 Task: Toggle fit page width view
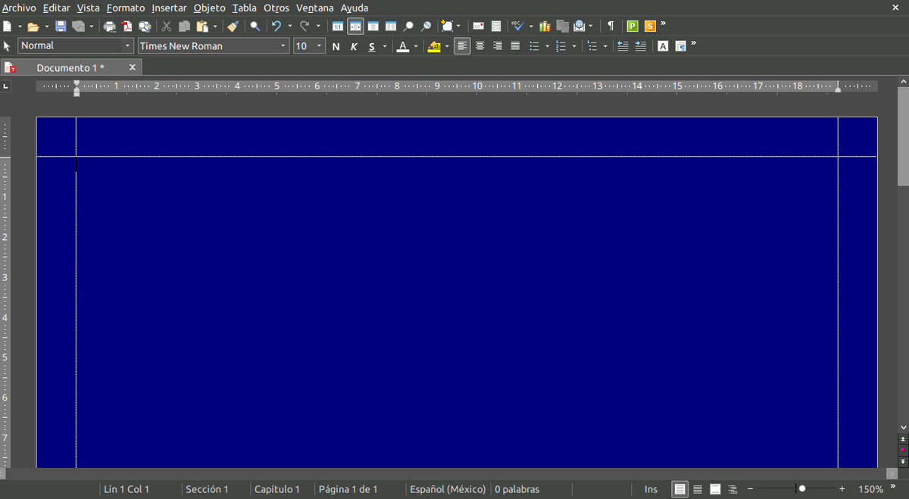355,27
